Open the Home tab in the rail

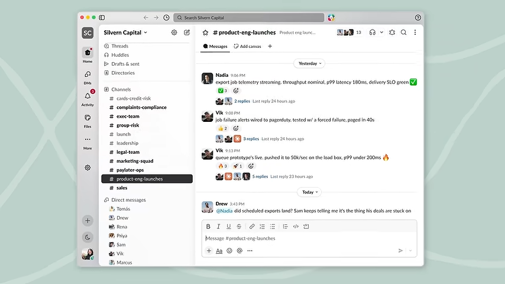tap(88, 55)
